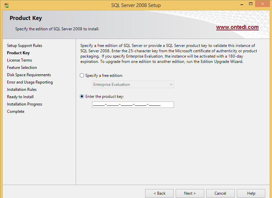Select 'Error and Usage Reporting' step
The image size is (272, 198).
(30, 82)
